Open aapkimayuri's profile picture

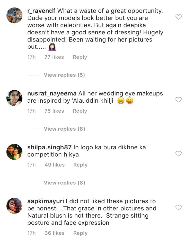(14, 206)
